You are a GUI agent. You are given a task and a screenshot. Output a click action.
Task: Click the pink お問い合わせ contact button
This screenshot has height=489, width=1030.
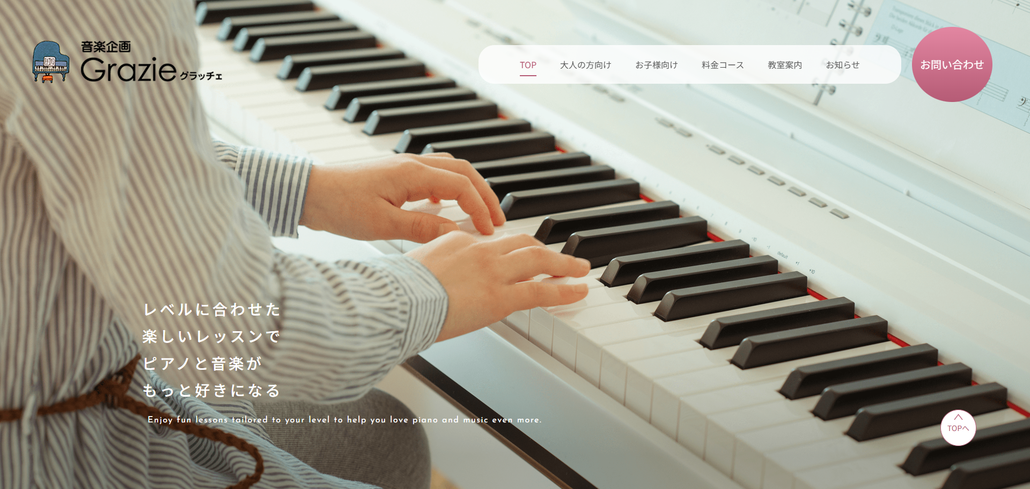point(952,64)
